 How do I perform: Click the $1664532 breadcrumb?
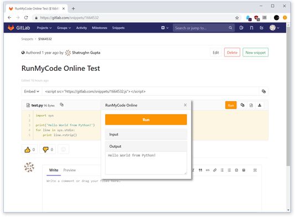pyautogui.click(x=45, y=39)
